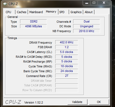Click the Channels # label
Viewport: 115px width, 107px height.
64,22
